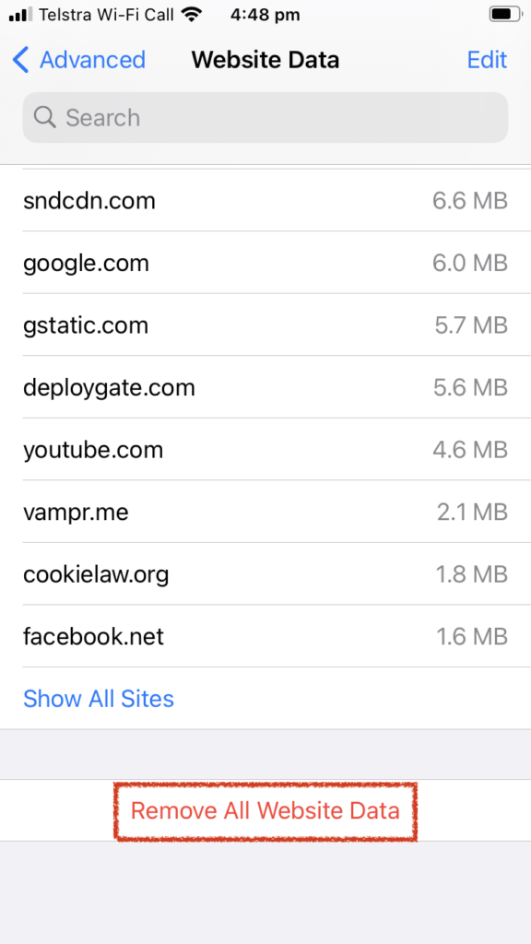Viewport: 531px width, 944px height.
Task: Go back to Advanced settings
Action: (x=79, y=60)
